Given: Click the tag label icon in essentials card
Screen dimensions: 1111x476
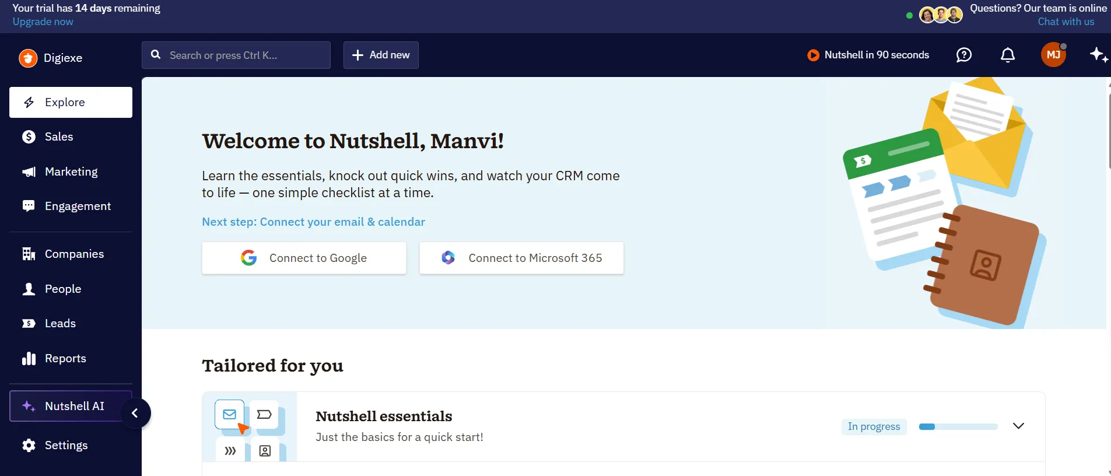Looking at the screenshot, I should click(264, 414).
